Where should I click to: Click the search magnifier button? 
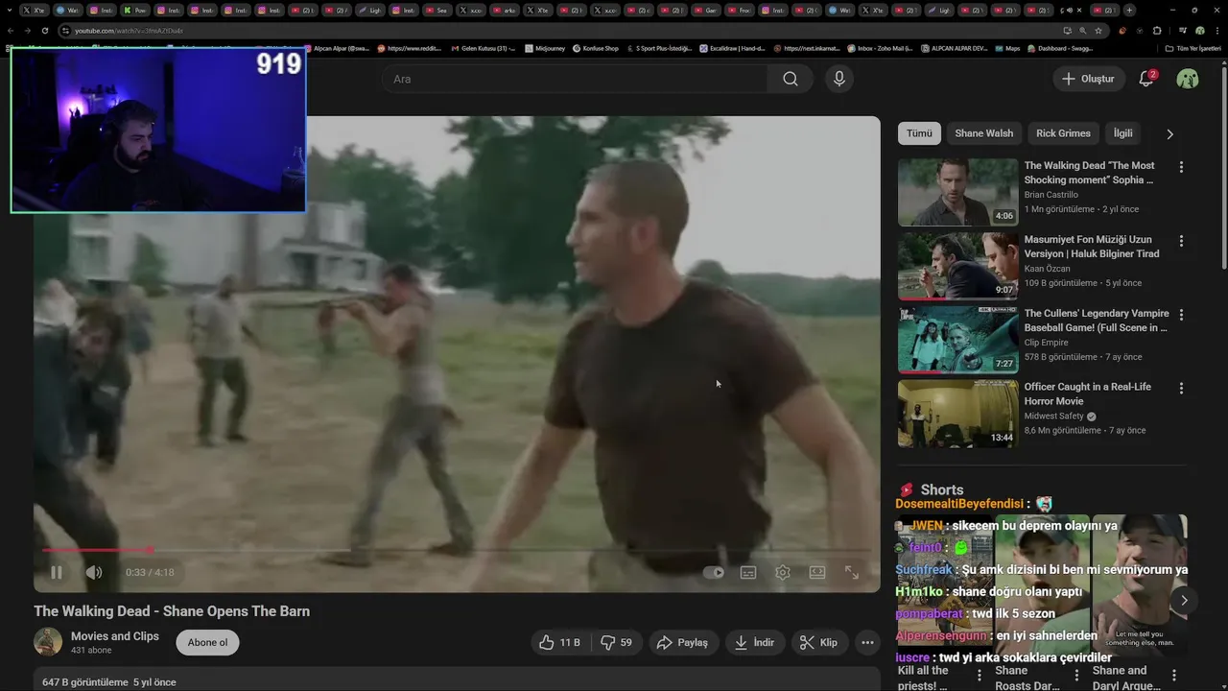[x=791, y=79]
